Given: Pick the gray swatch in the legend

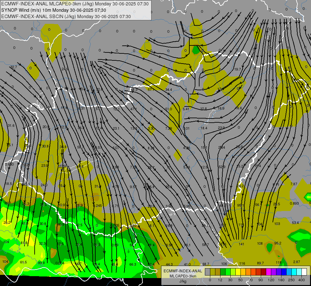Looking at the screenshot, I should [x=207, y=272].
